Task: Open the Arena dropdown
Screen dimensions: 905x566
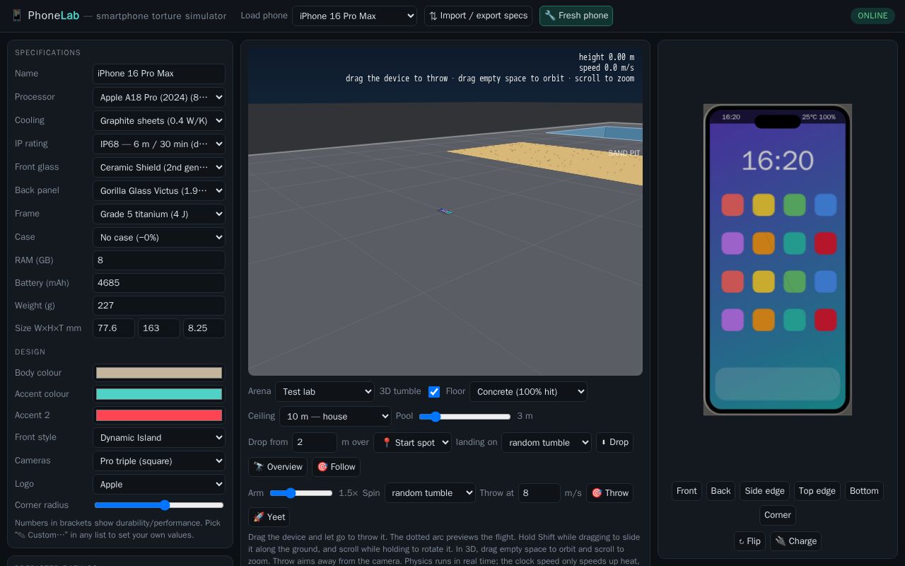Action: click(x=325, y=391)
